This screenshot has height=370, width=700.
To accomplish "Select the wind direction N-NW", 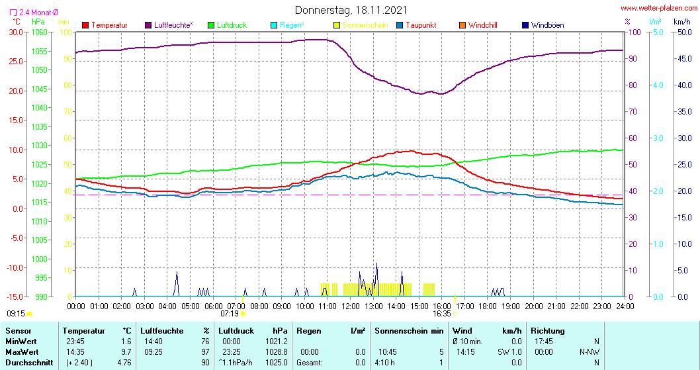I will [x=590, y=352].
